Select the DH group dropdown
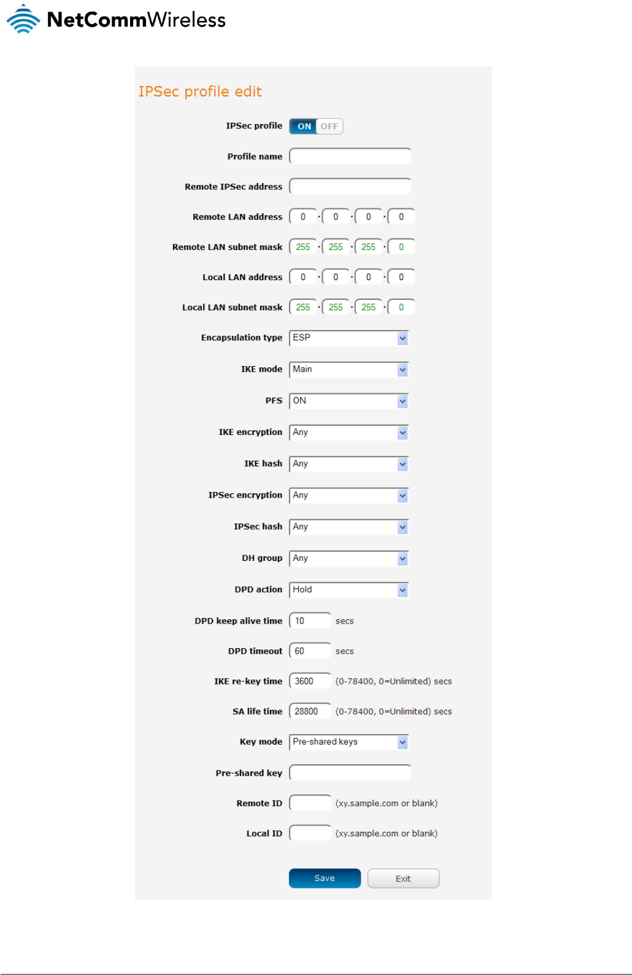 click(x=349, y=558)
